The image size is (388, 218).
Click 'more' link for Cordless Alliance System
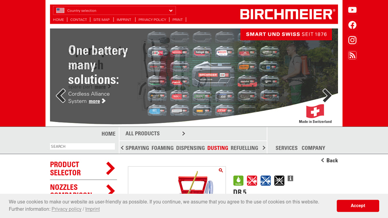[94, 101]
